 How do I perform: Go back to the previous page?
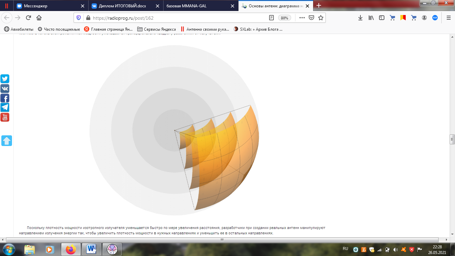[7, 18]
